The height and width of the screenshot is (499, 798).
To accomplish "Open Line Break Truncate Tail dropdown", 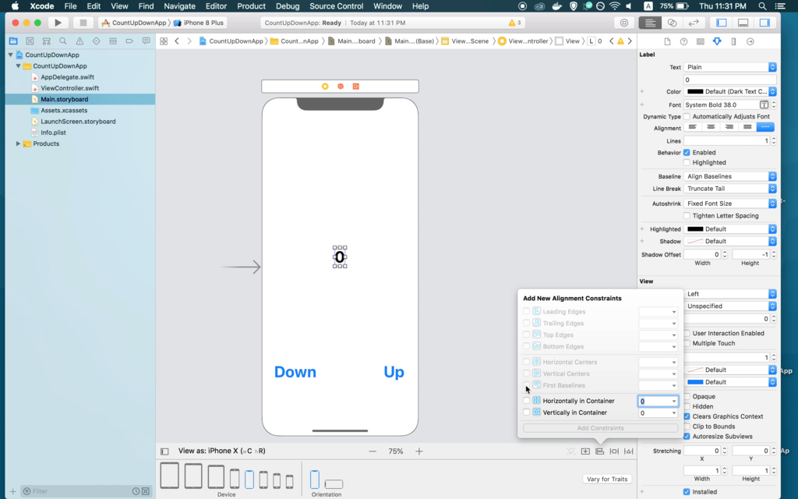I will 729,189.
